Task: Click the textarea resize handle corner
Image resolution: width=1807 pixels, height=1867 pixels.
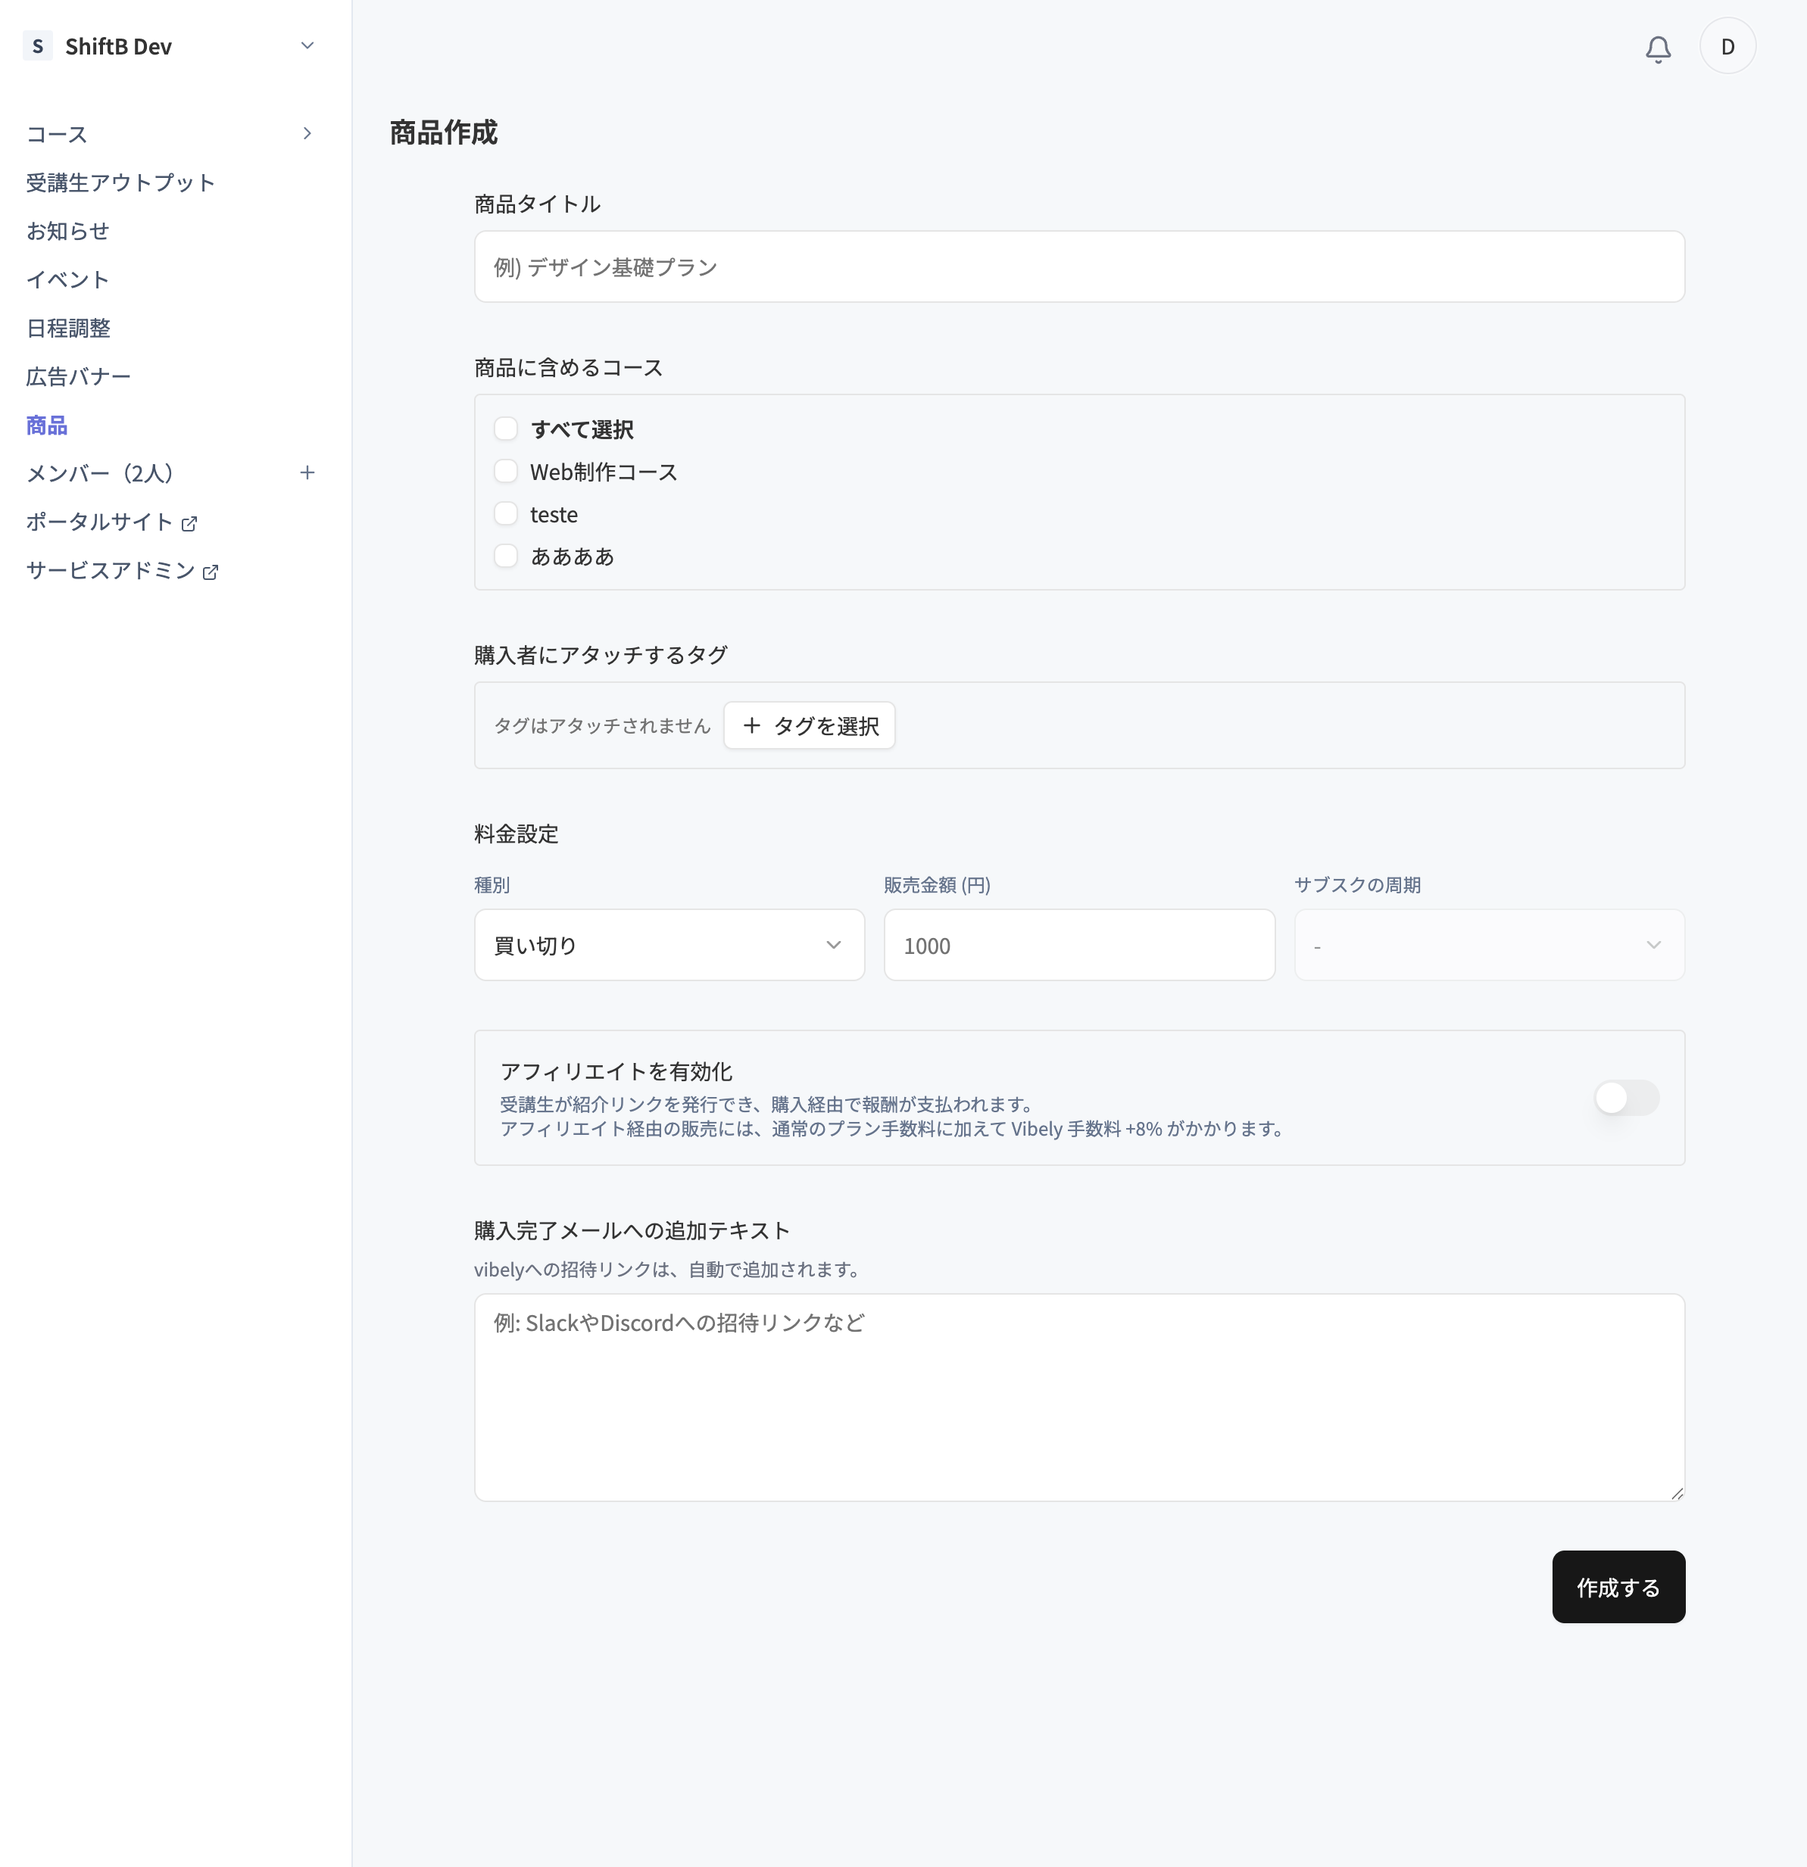Action: pos(1677,1493)
